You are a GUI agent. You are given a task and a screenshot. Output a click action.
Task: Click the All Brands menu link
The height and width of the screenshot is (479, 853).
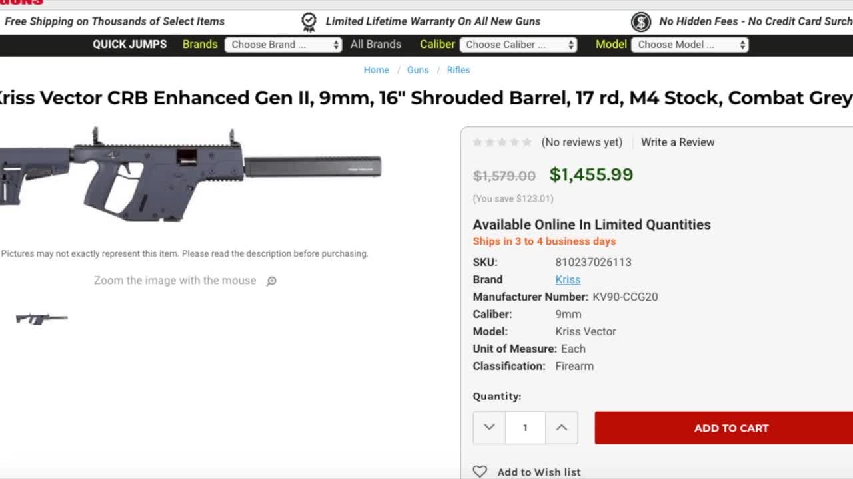pos(376,45)
